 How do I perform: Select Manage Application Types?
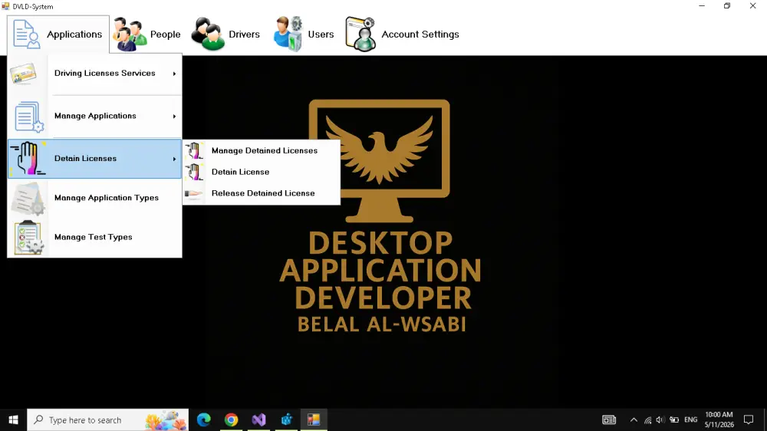95,198
